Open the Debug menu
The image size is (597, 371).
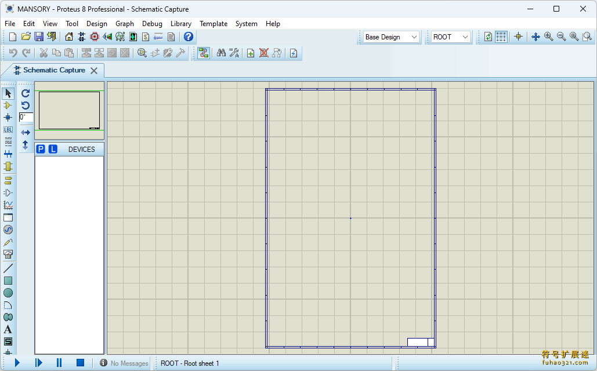tap(152, 24)
